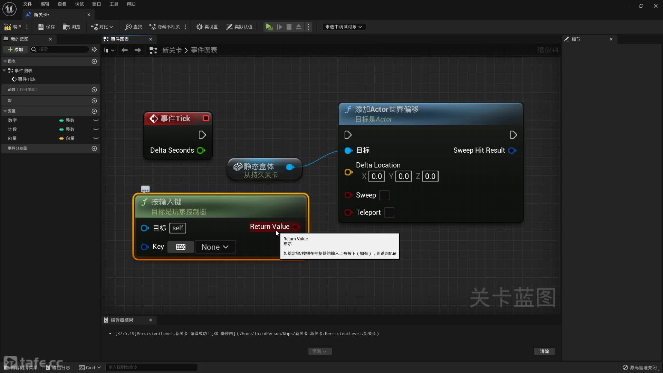Click the frame skip playback button
This screenshot has height=373, width=663.
[x=279, y=27]
